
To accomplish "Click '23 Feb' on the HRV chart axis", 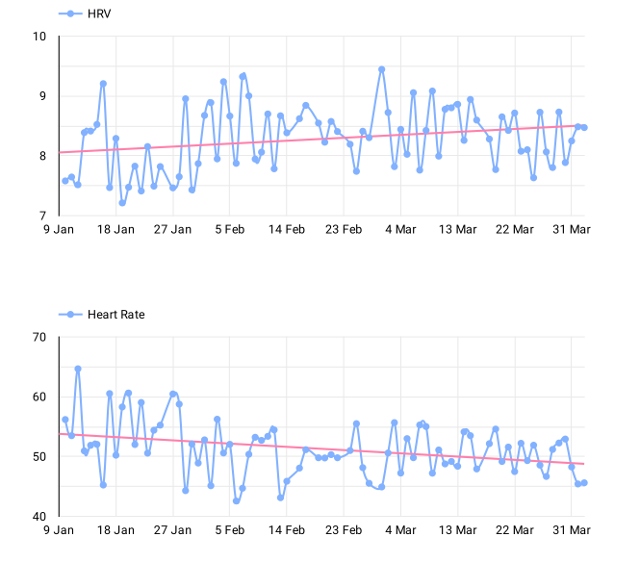I will 344,229.
